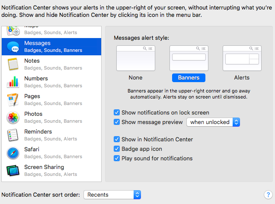Viewport: 275px width, 204px height.
Task: Click the Maps app icon in list
Action: (13, 31)
